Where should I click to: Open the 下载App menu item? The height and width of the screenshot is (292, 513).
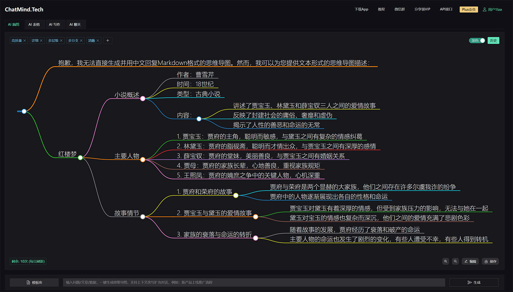[361, 9]
